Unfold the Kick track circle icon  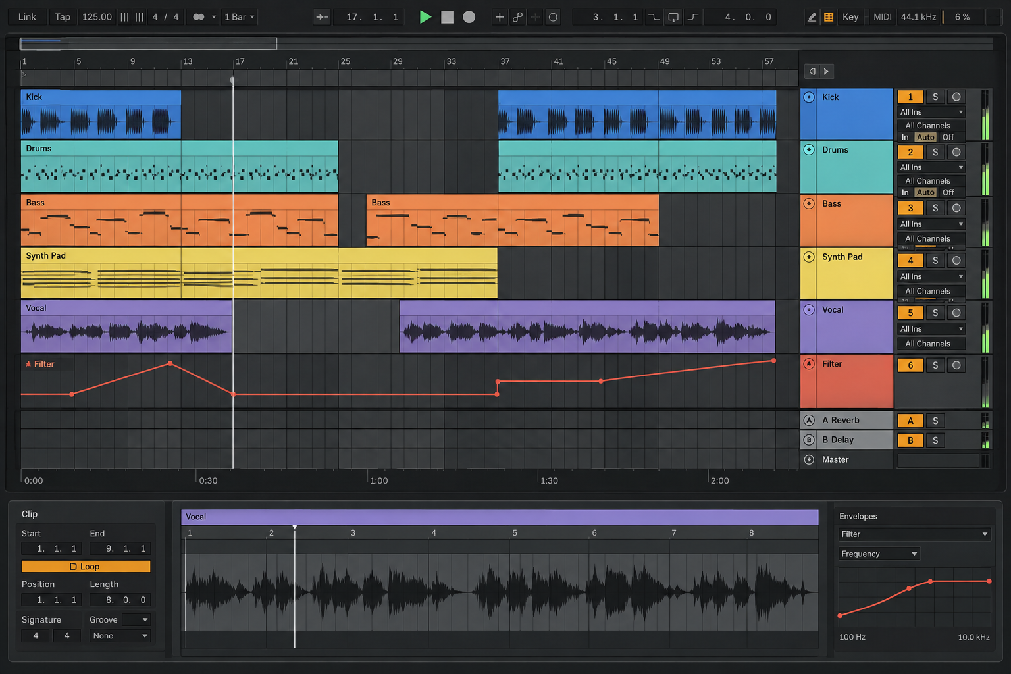click(809, 97)
